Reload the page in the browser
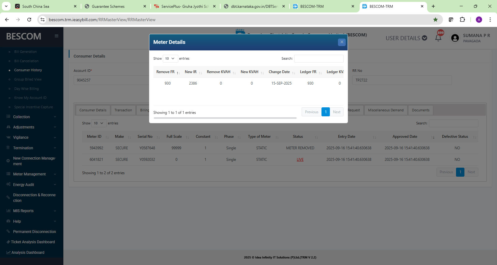The height and width of the screenshot is (265, 497). click(x=29, y=20)
